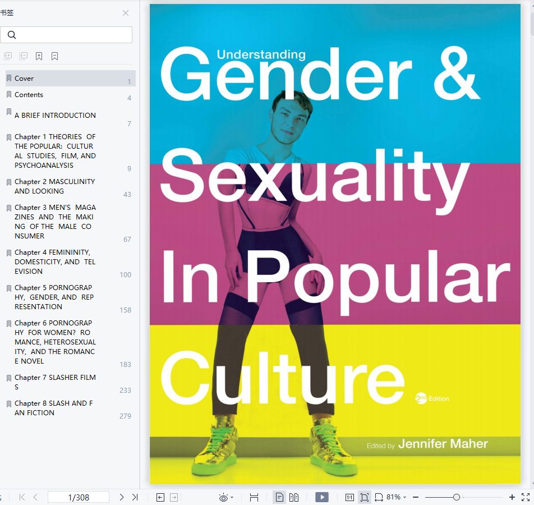
Task: Open Chapter 6 PORNOGRAPHY FOR WOMEN bookmark
Action: [x=71, y=342]
